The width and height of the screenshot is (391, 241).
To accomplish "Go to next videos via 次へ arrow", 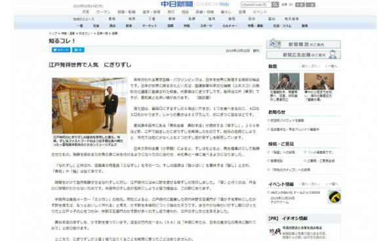I will (316, 66).
